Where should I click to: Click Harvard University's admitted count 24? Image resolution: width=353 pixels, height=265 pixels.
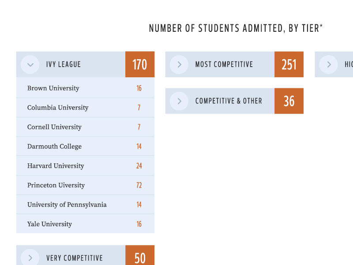139,166
